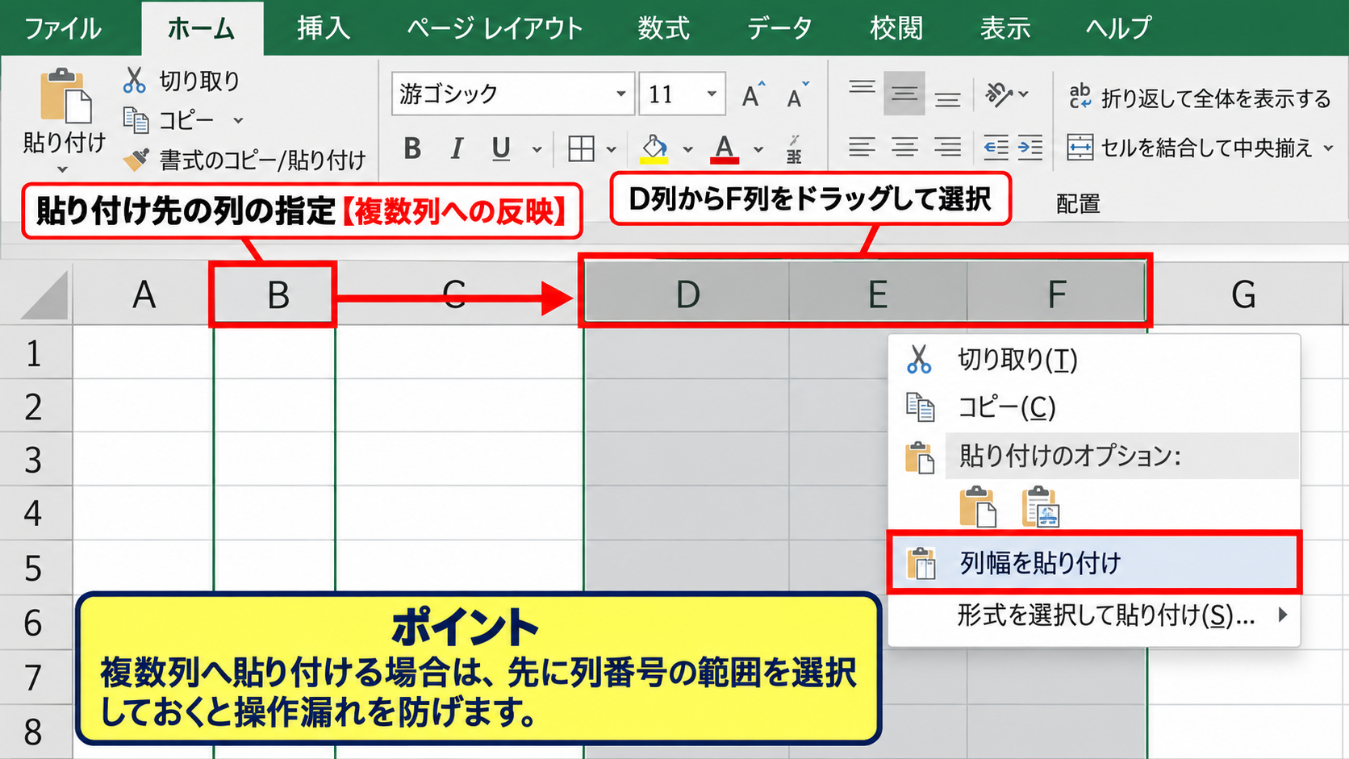Choose 切り取り(T) in context menu
1349x759 pixels.
[x=1094, y=359]
